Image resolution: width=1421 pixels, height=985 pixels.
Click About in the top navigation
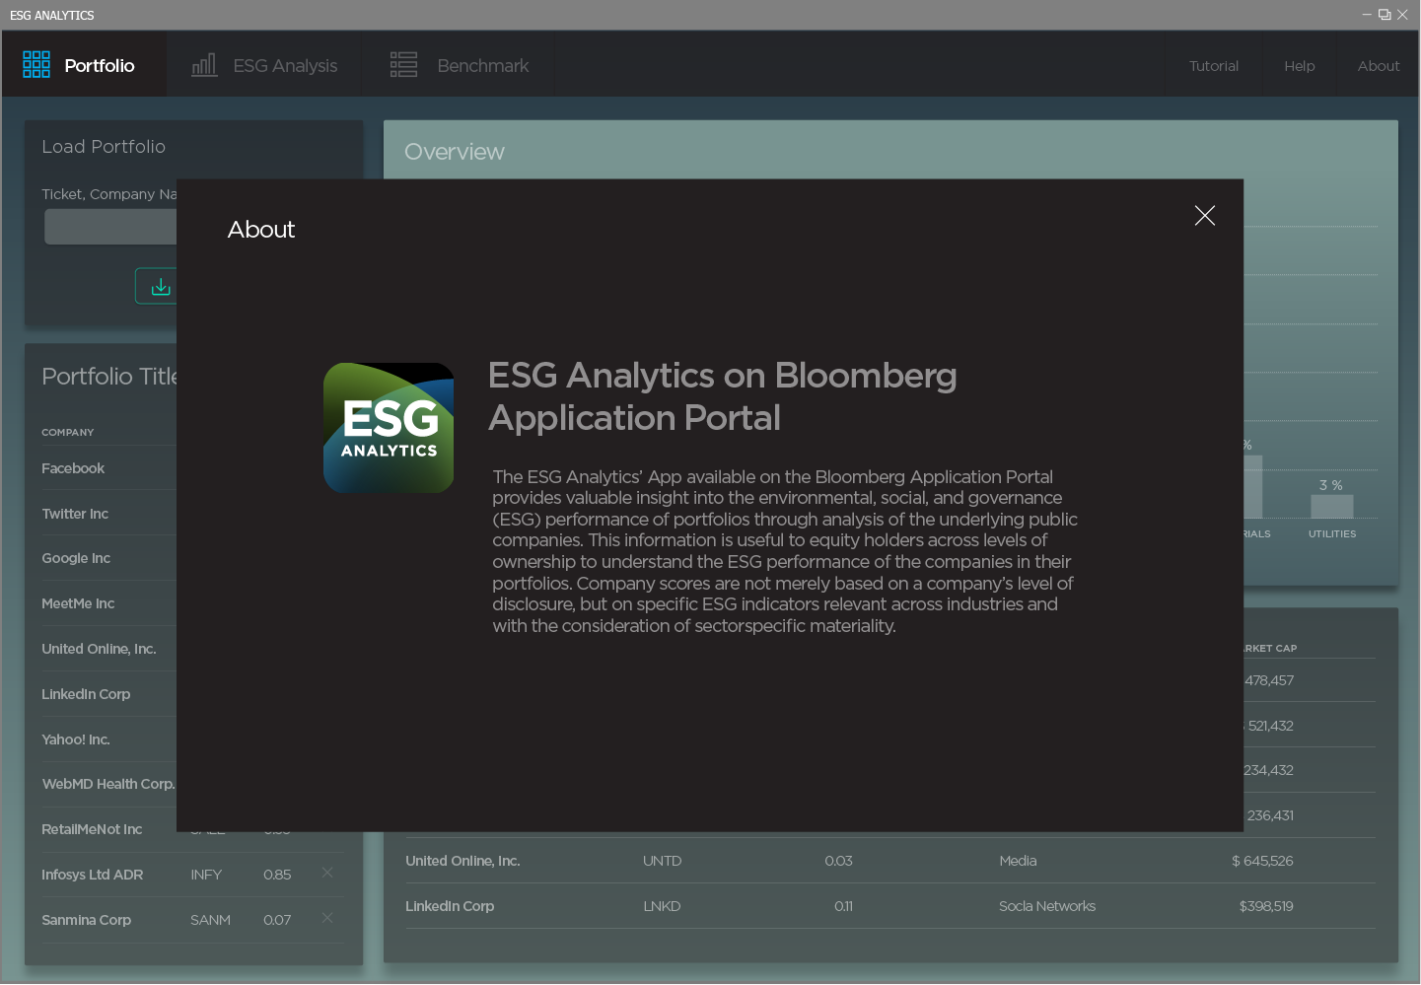[x=1378, y=66]
